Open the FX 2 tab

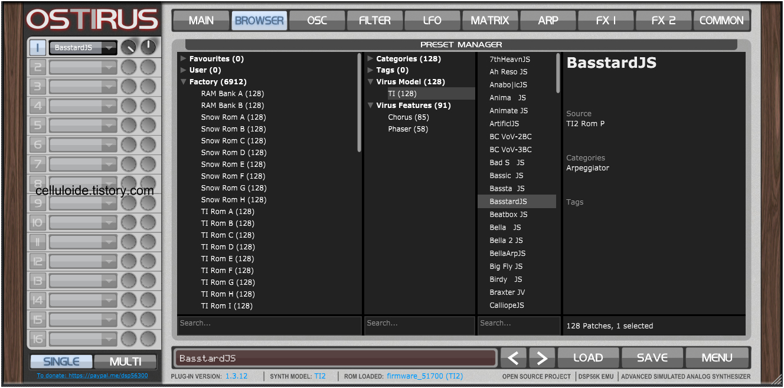click(664, 21)
